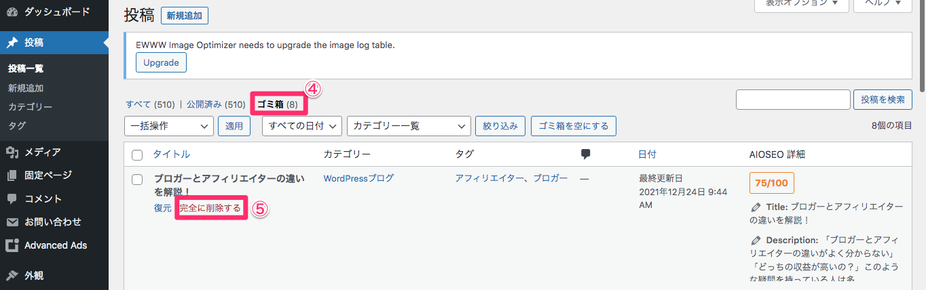
Task: Show 公開済み (510) posts filter
Action: (216, 104)
